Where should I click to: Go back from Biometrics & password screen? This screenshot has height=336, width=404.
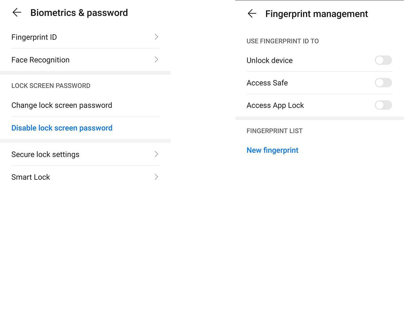(x=16, y=13)
